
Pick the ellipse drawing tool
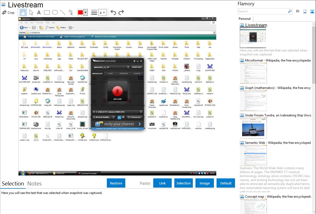tap(55, 12)
